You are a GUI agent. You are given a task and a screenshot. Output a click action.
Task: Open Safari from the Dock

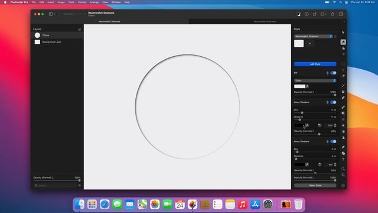pos(105,205)
